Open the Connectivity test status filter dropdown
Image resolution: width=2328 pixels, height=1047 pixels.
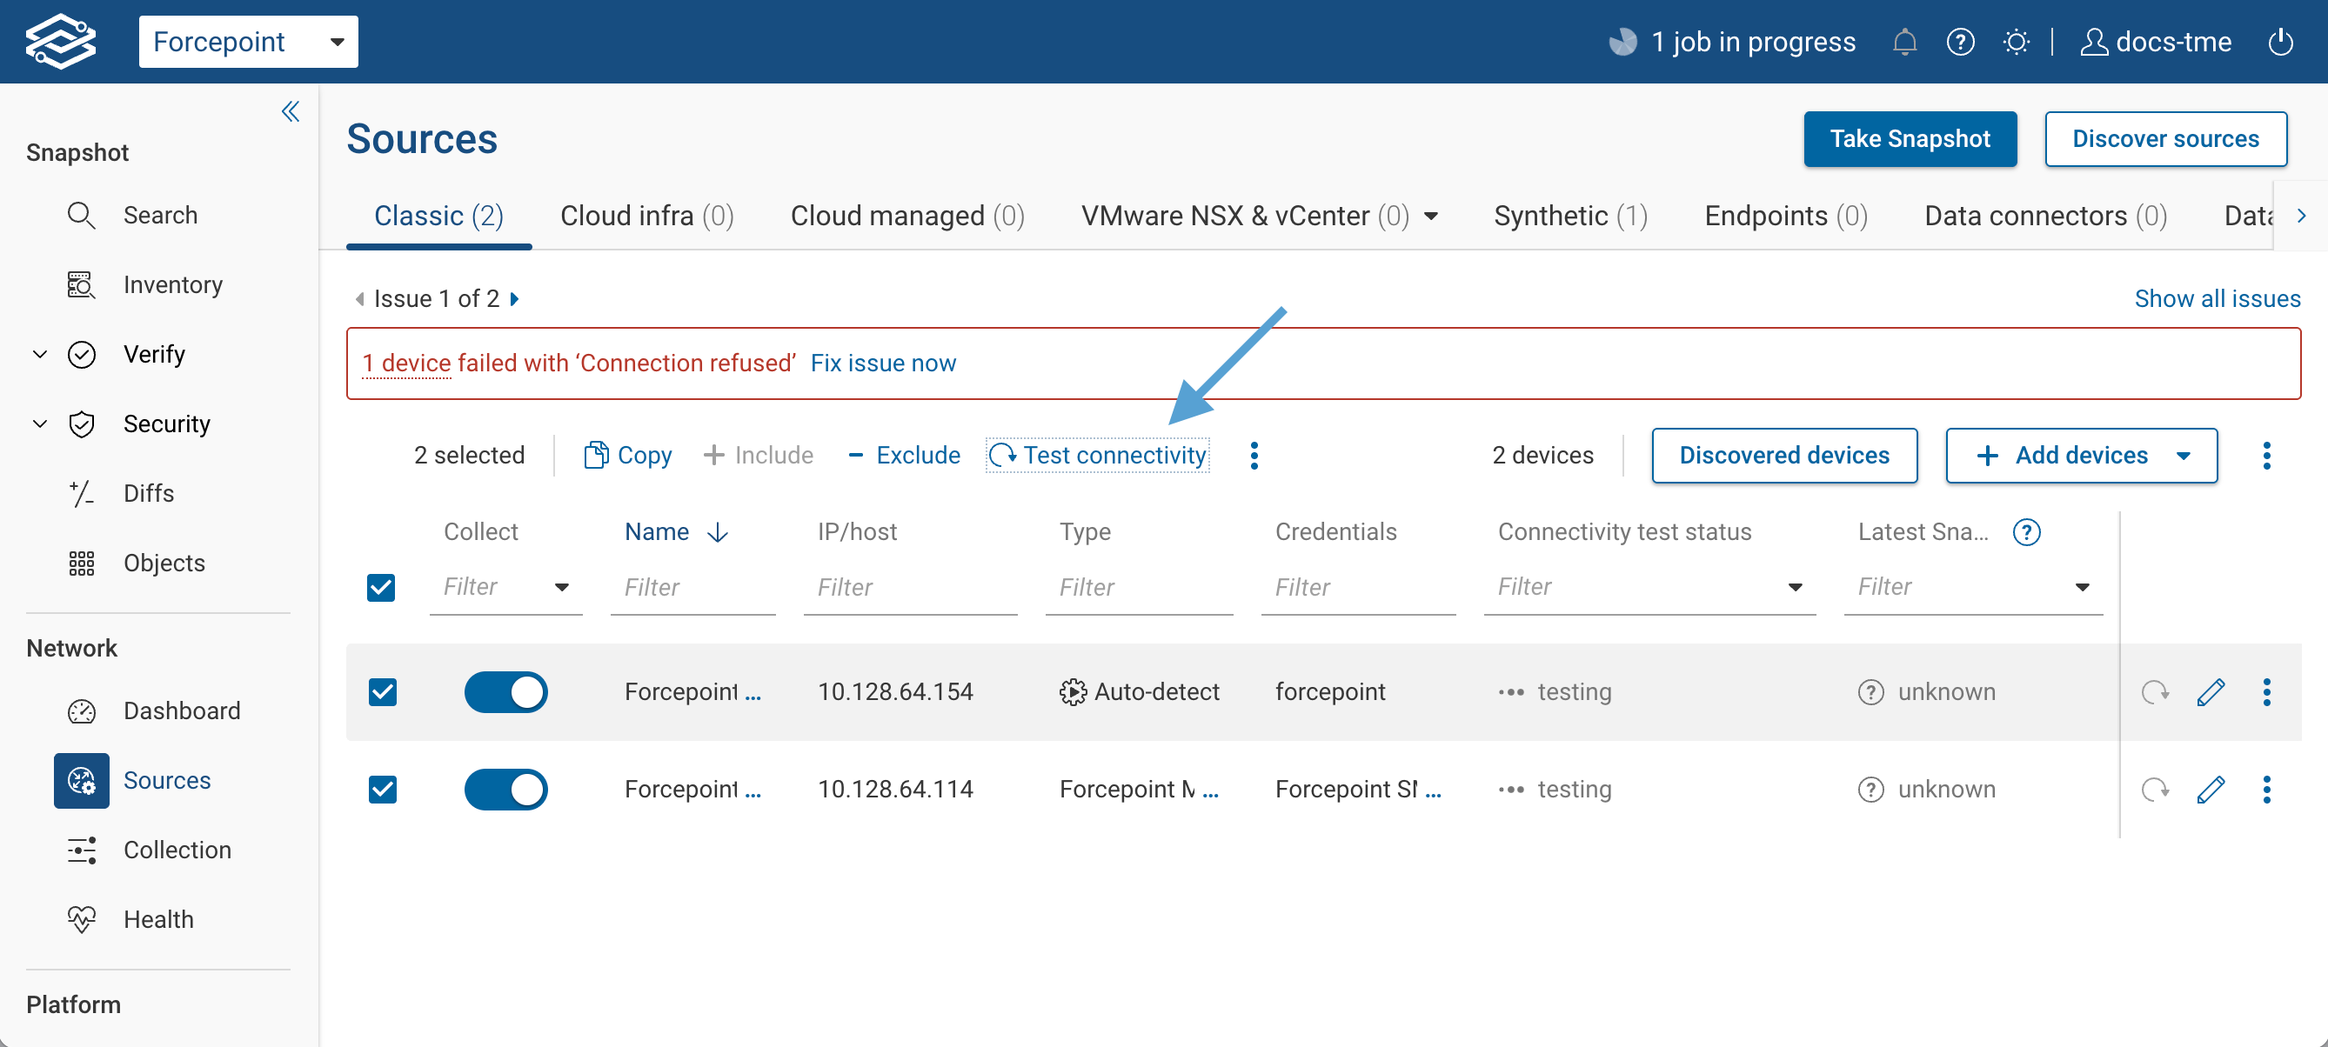1796,587
